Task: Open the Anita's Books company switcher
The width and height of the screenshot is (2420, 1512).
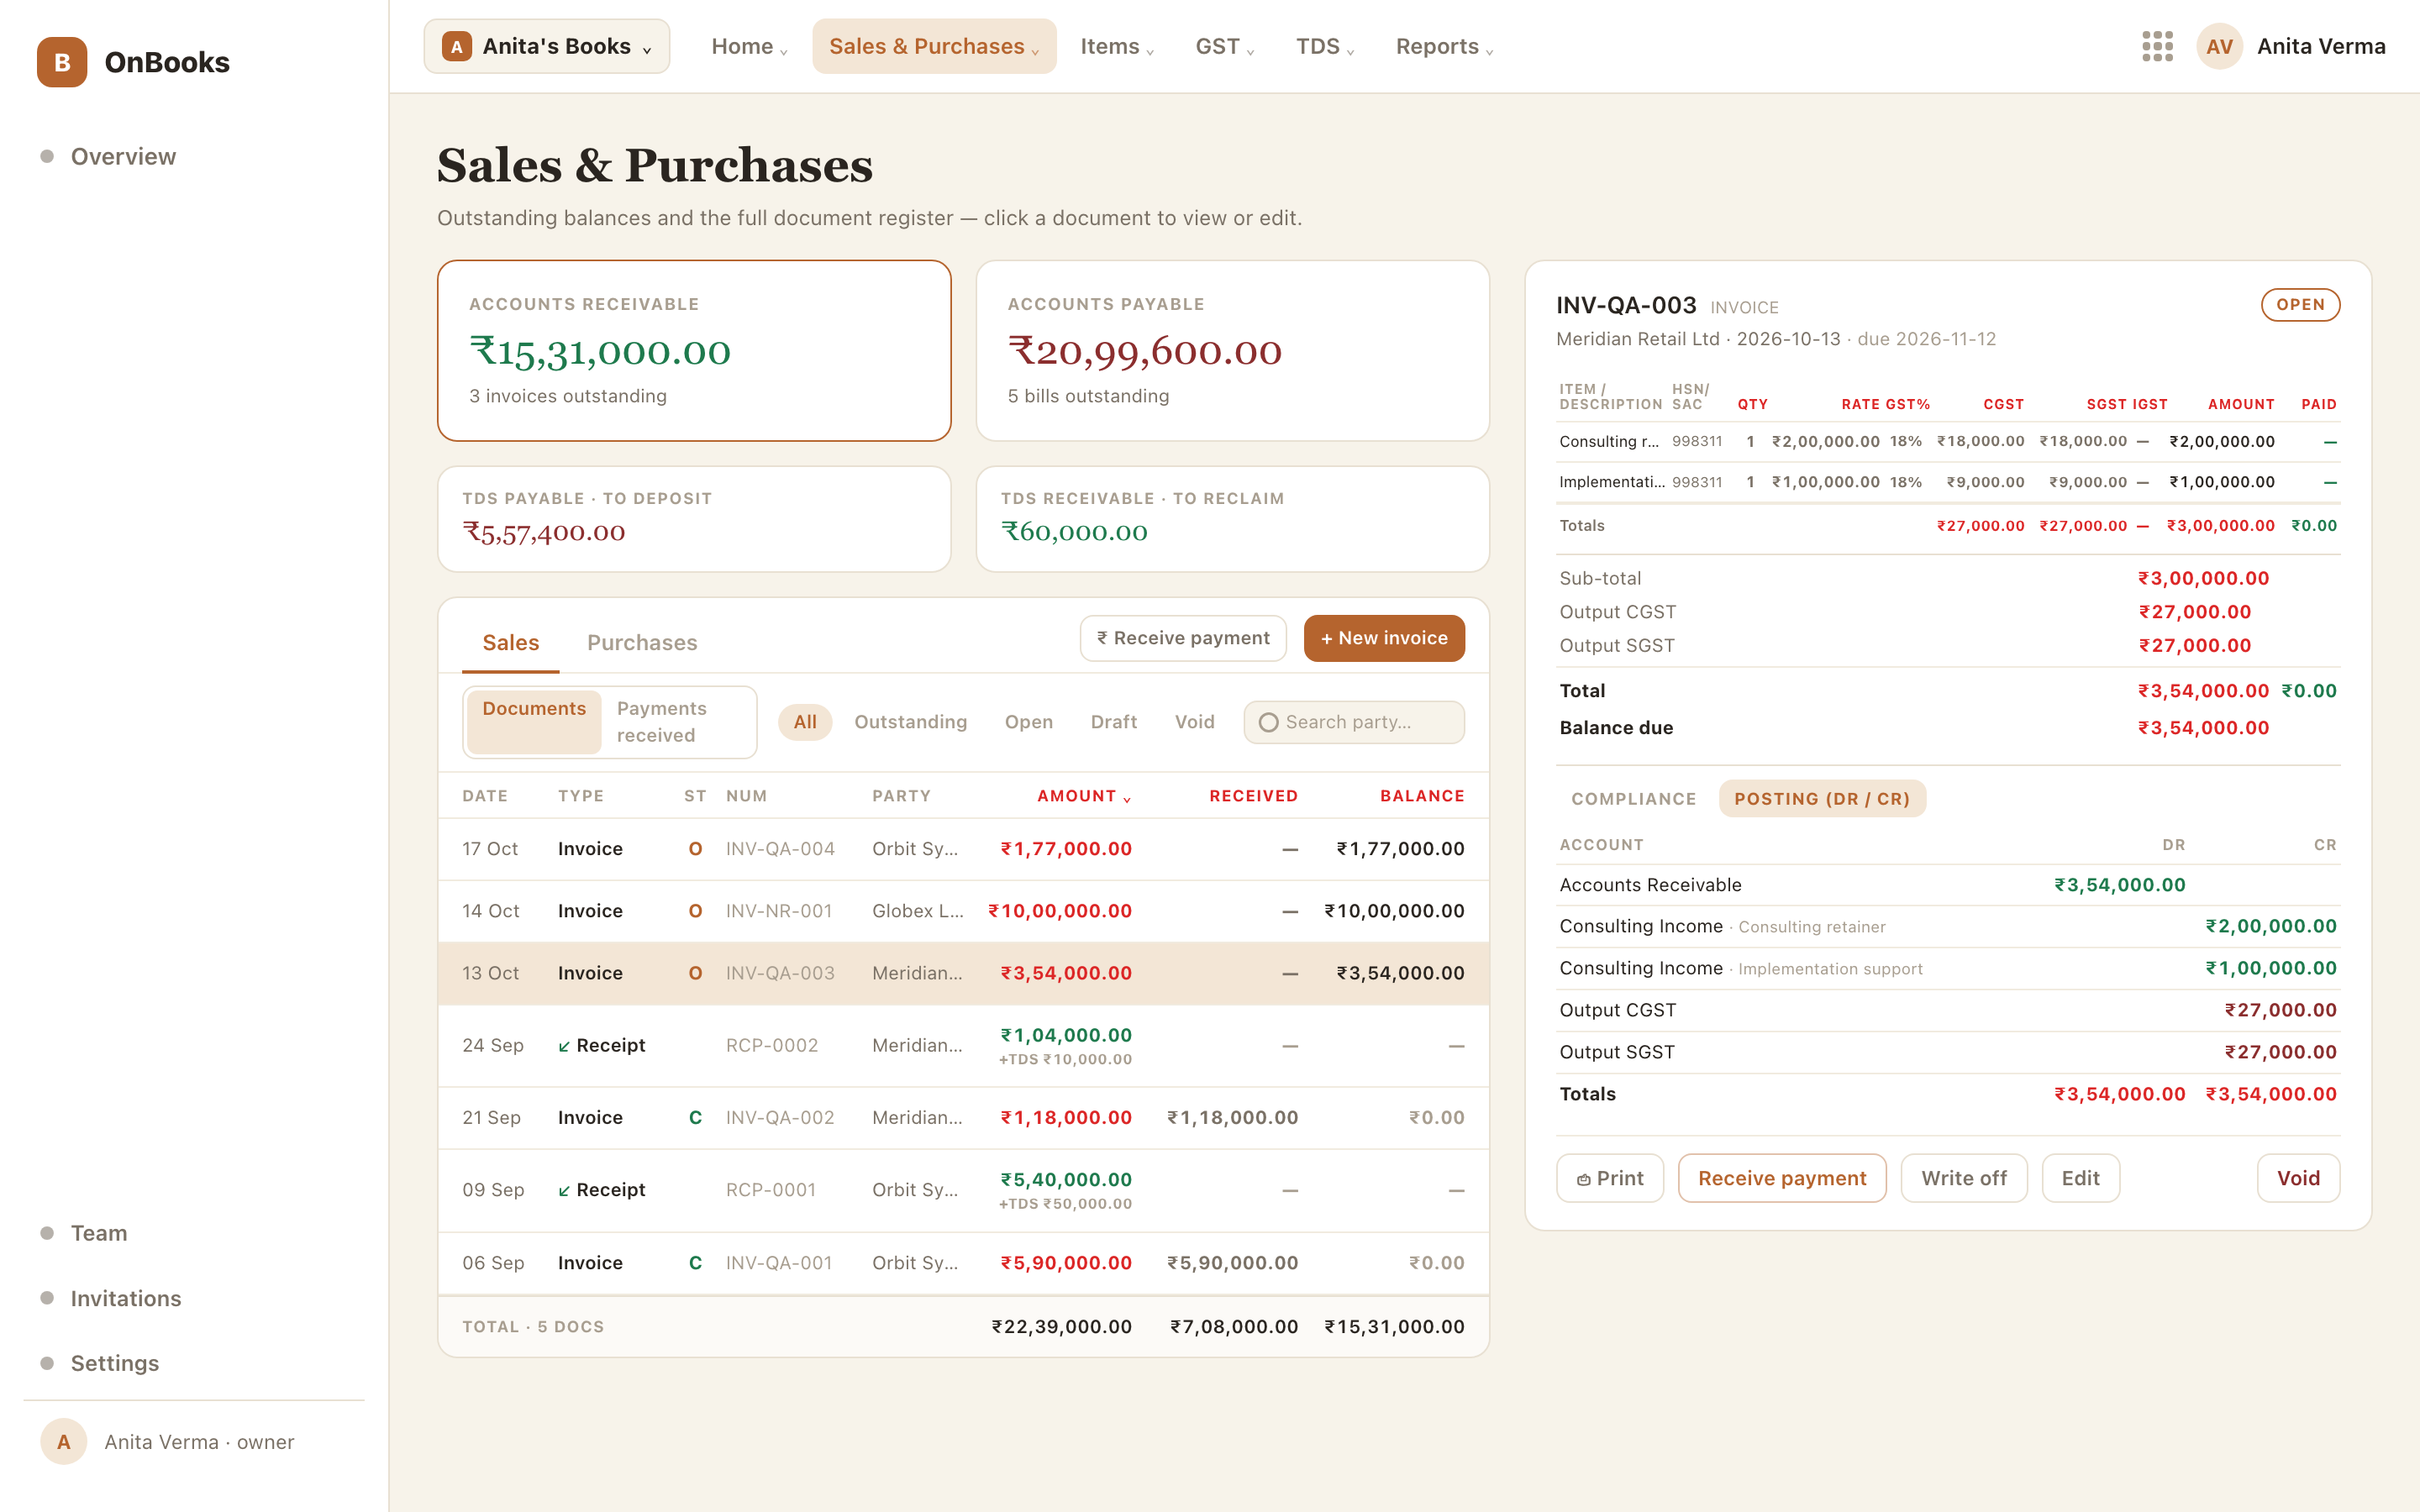Action: [x=546, y=46]
